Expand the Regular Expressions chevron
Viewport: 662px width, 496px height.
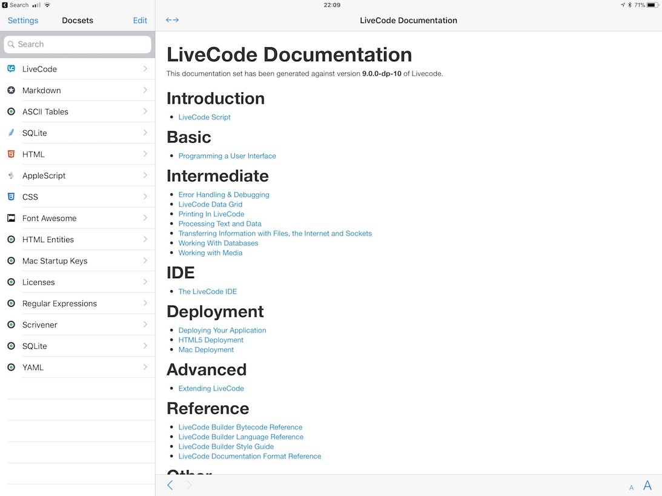tap(145, 303)
